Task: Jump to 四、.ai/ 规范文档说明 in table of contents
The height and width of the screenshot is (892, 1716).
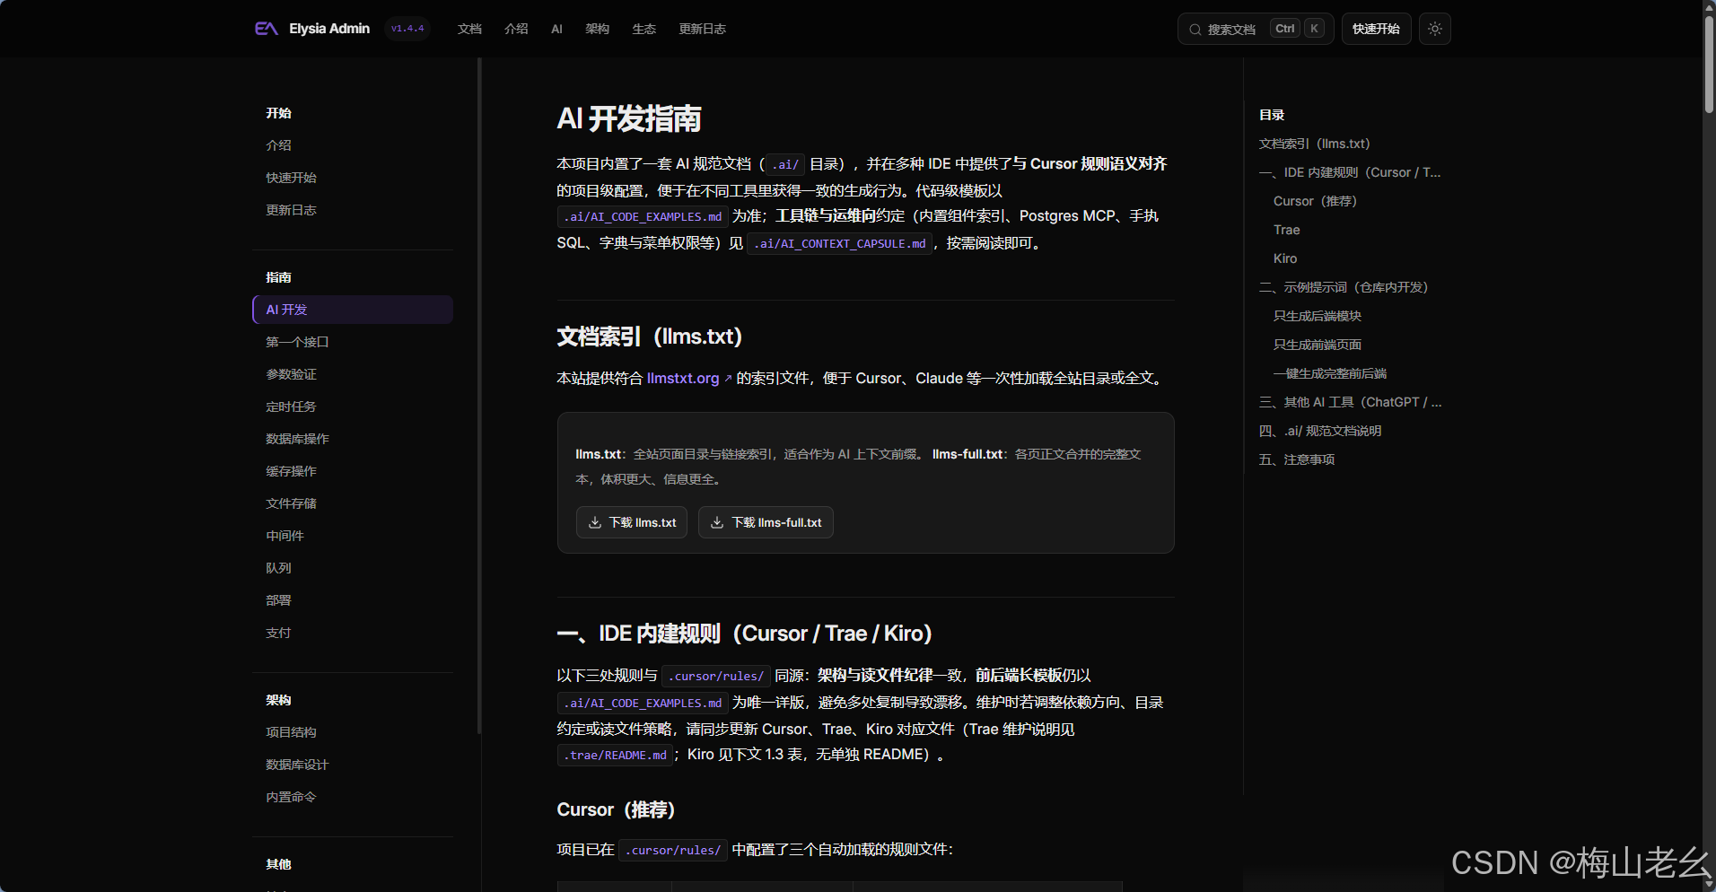Action: [x=1320, y=431]
